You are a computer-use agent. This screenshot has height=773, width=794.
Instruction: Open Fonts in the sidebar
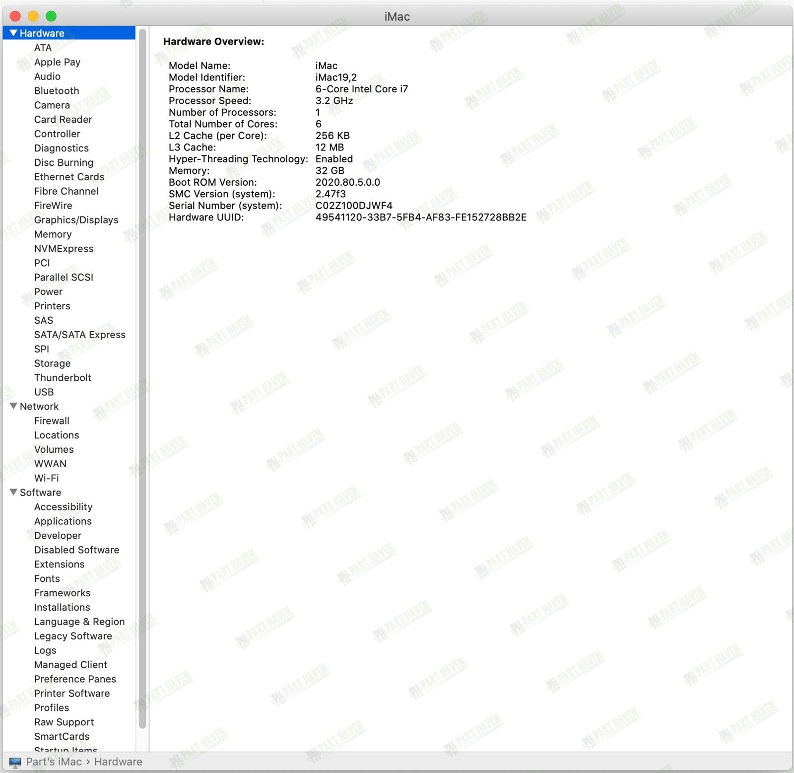[x=47, y=579]
